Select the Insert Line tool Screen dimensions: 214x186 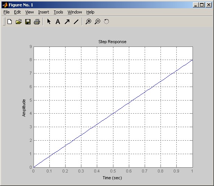(76, 22)
